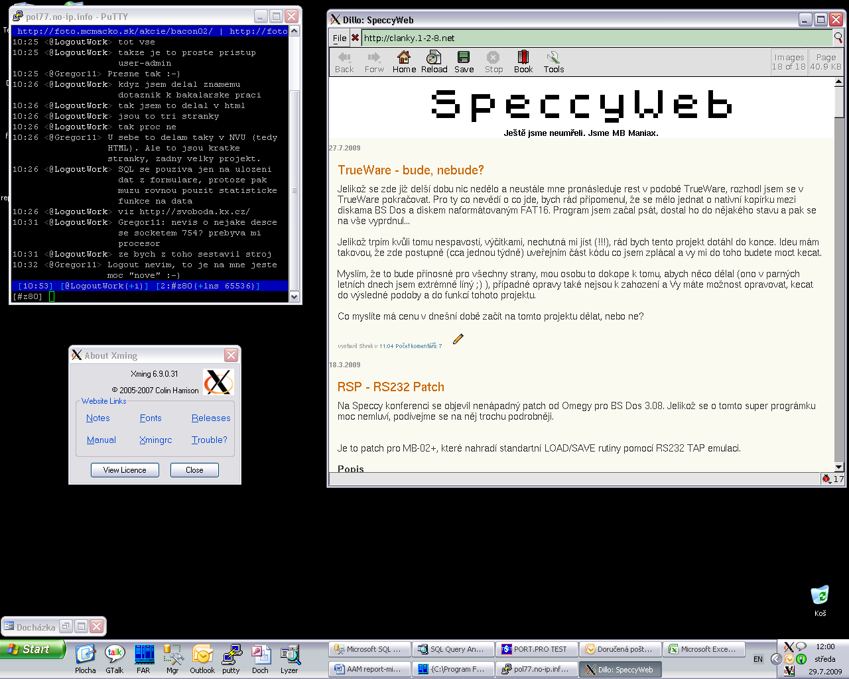Open the TrueWare - bude, nebude? article
849x679 pixels.
pos(411,170)
